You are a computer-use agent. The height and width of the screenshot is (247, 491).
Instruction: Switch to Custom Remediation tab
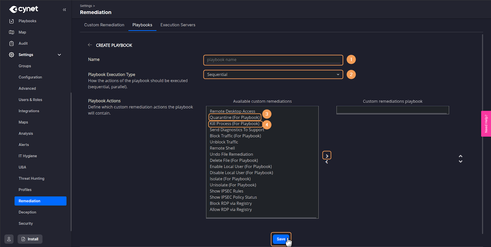pyautogui.click(x=104, y=25)
